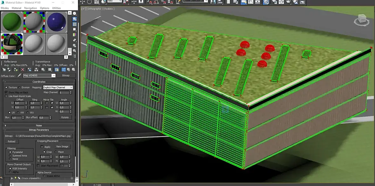375x186 pixels.
Task: Collapse the Coordinates rollout
Action: (x=38, y=82)
